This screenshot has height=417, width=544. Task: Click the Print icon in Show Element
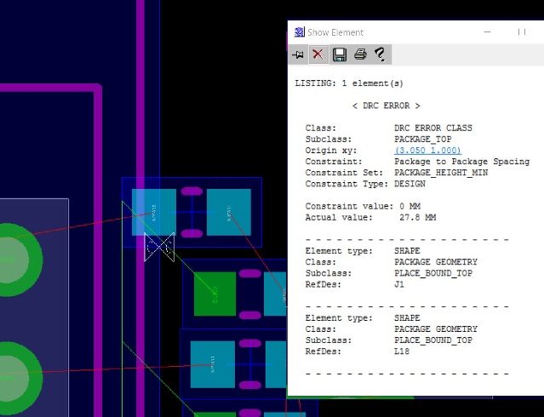point(359,54)
